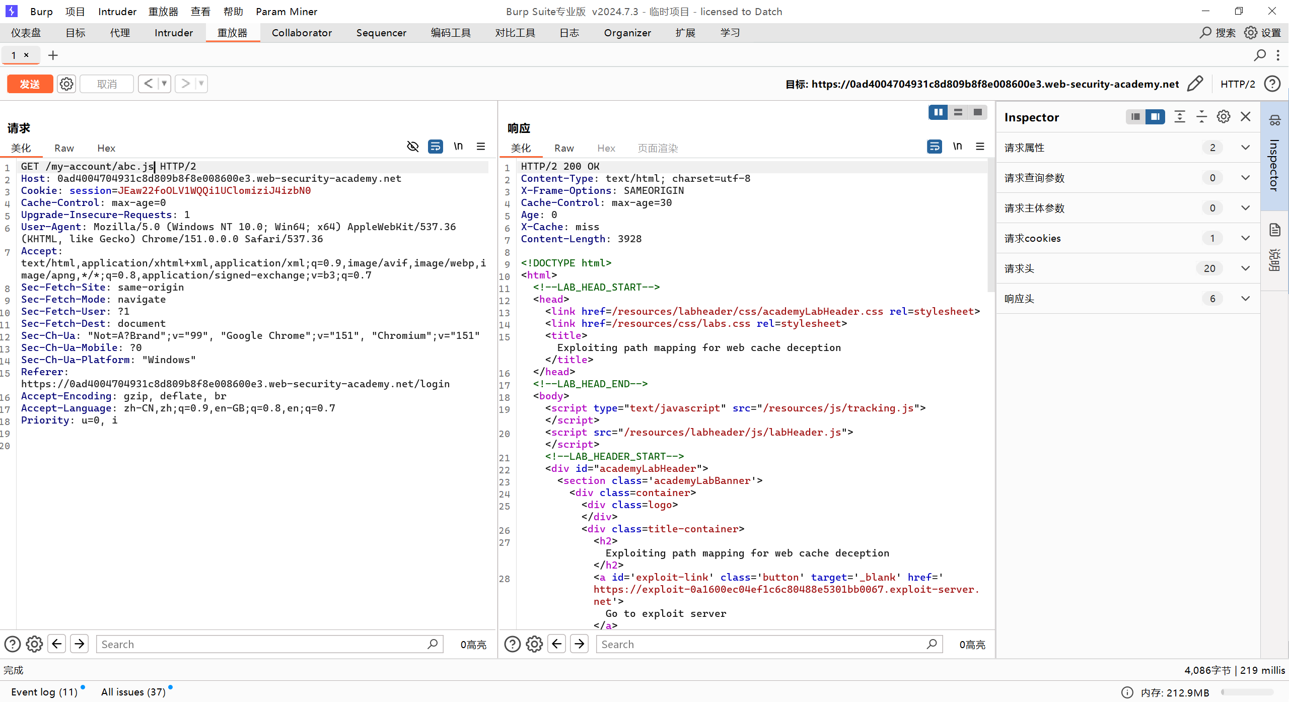This screenshot has width=1289, height=702.
Task: Open the back history dropdown arrow
Action: pyautogui.click(x=164, y=84)
